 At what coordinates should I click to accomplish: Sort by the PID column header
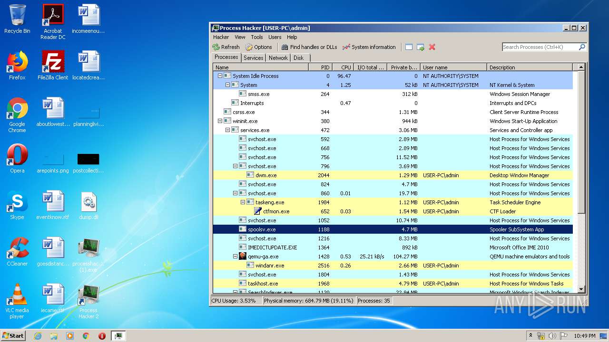pos(320,67)
